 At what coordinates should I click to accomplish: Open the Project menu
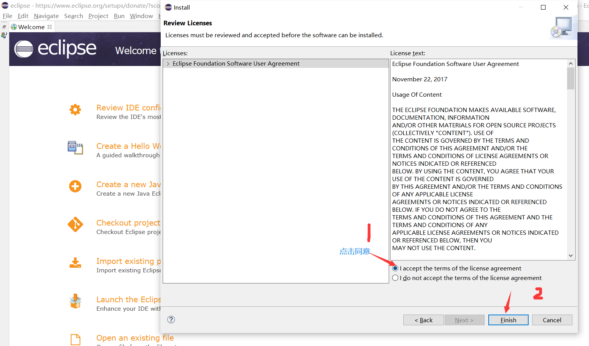click(98, 16)
